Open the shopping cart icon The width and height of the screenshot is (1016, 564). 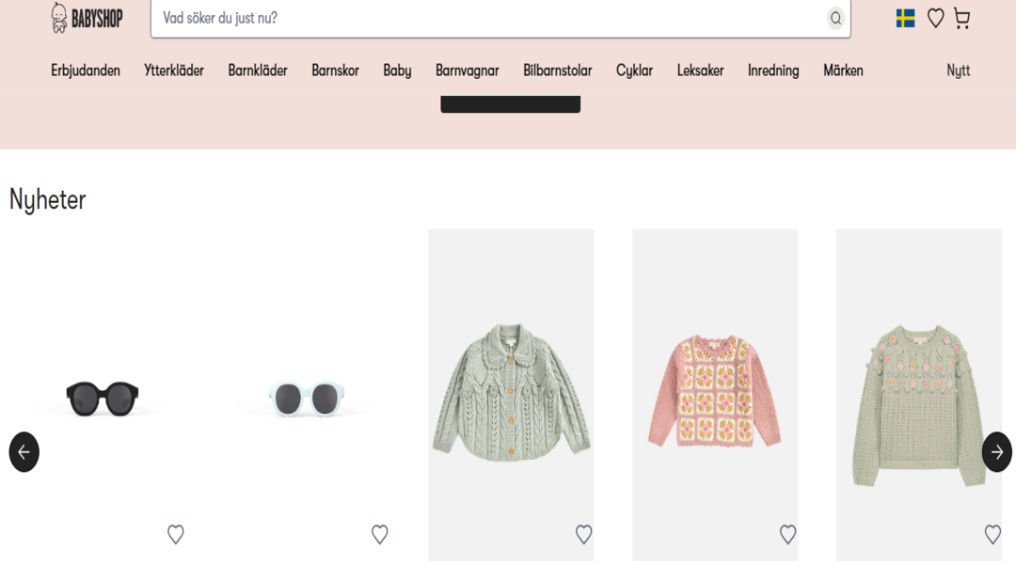coord(962,18)
